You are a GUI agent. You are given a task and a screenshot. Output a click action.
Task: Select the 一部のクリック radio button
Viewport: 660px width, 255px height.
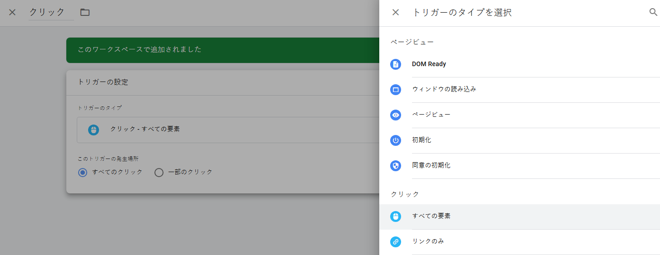click(x=159, y=173)
